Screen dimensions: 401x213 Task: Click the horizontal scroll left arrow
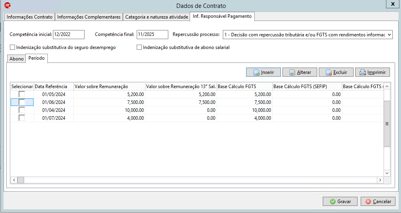click(x=14, y=180)
